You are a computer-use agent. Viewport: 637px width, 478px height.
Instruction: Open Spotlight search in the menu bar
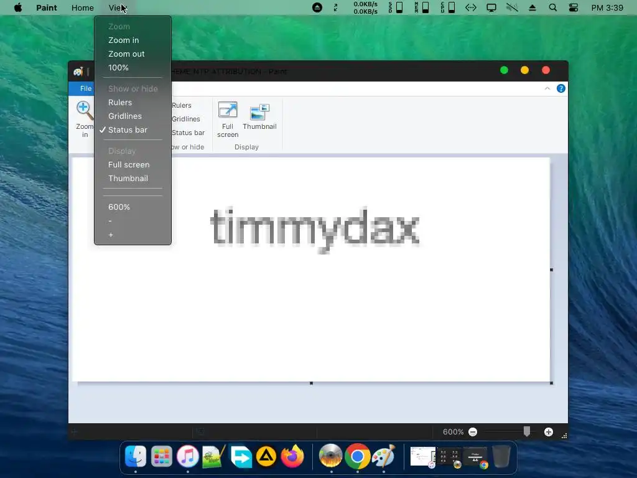pos(552,7)
